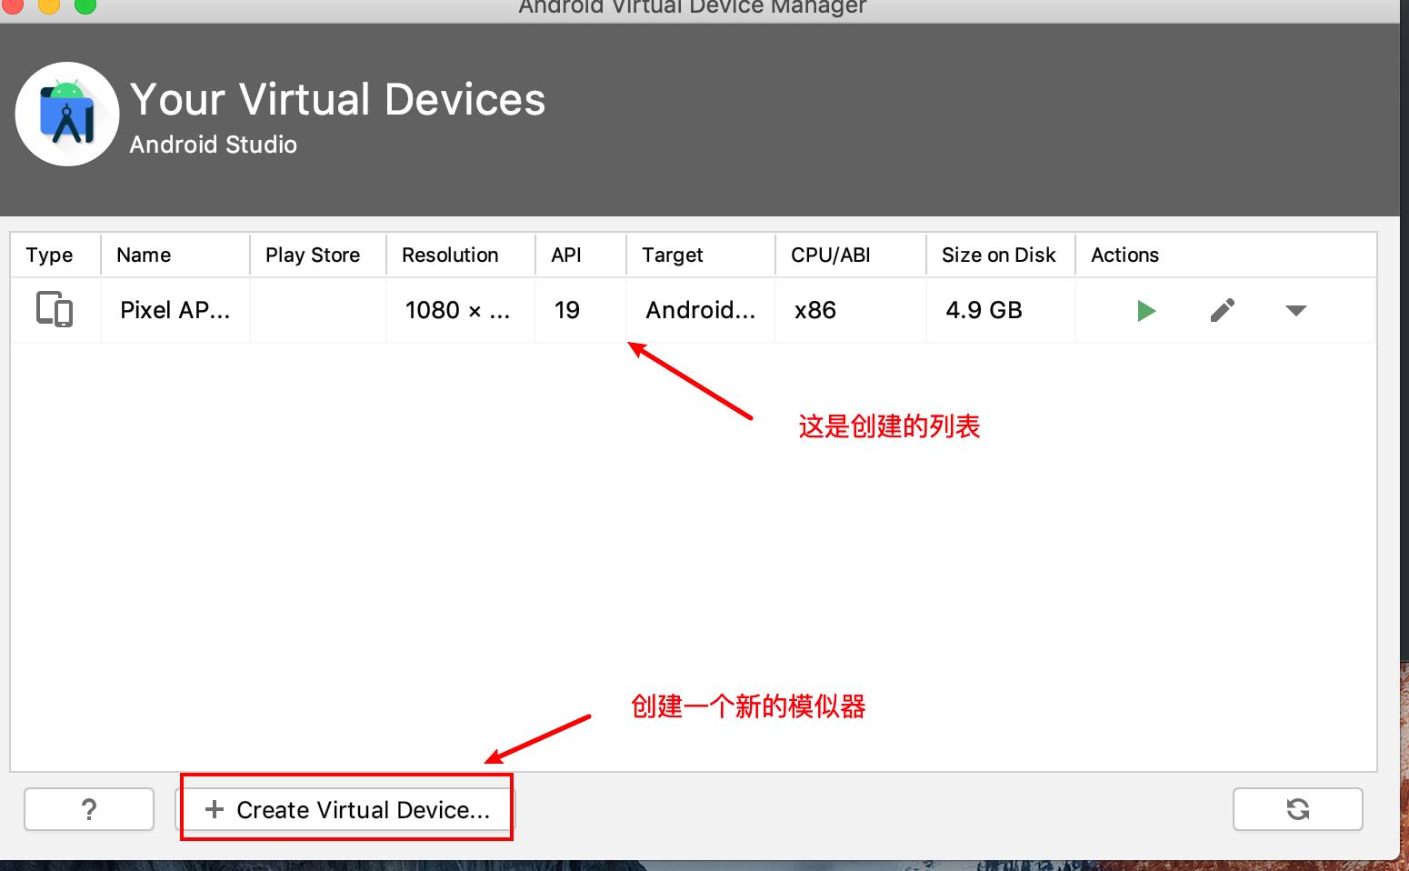Launch the Pixel AVD with green play icon

pyautogui.click(x=1146, y=311)
